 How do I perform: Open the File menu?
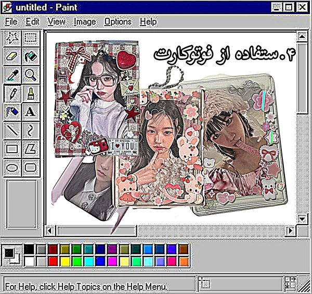[11, 22]
